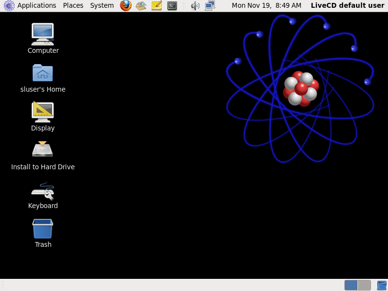388x291 pixels.
Task: Click the network connection icon
Action: pyautogui.click(x=210, y=5)
